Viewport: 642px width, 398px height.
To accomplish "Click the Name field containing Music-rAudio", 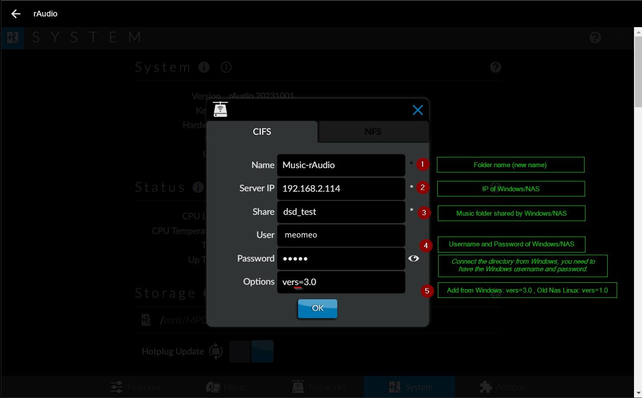I will pos(341,165).
